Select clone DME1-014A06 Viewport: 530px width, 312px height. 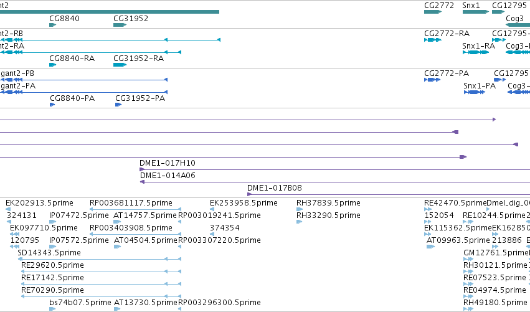click(x=168, y=176)
